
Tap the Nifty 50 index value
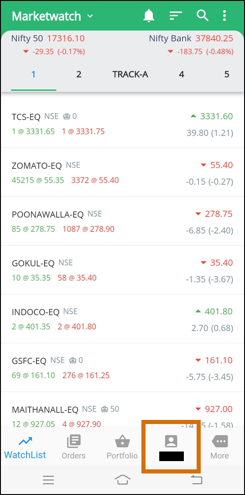[x=66, y=38]
